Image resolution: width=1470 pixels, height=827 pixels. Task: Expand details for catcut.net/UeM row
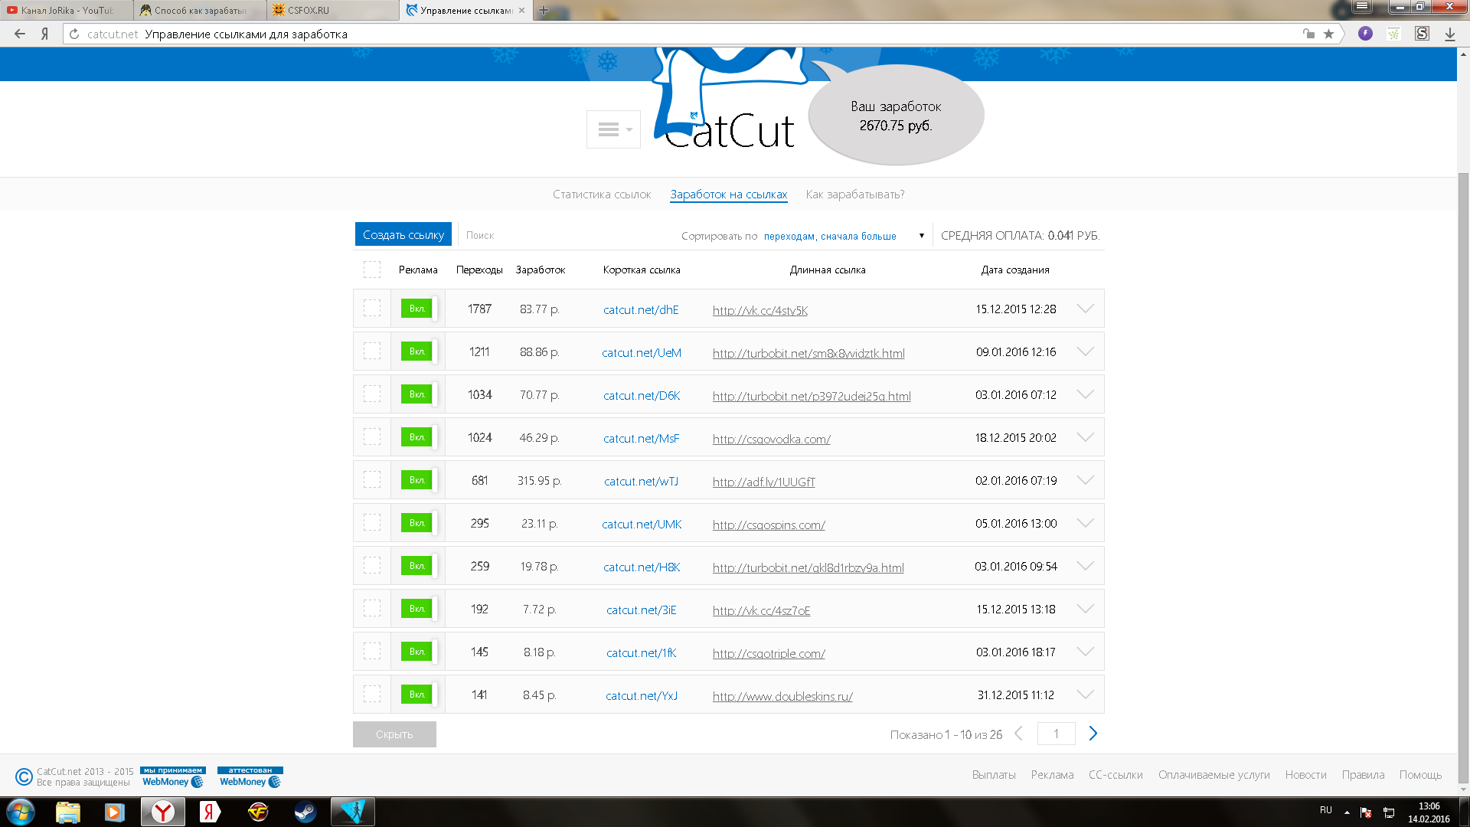tap(1086, 351)
